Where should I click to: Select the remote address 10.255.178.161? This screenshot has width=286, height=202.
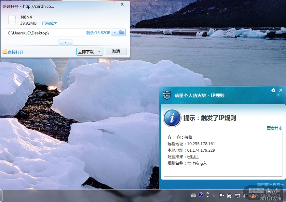201,144
